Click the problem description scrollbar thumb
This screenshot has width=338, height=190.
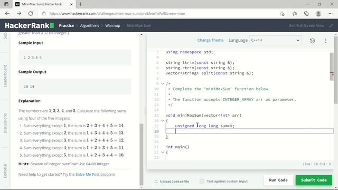(142, 154)
